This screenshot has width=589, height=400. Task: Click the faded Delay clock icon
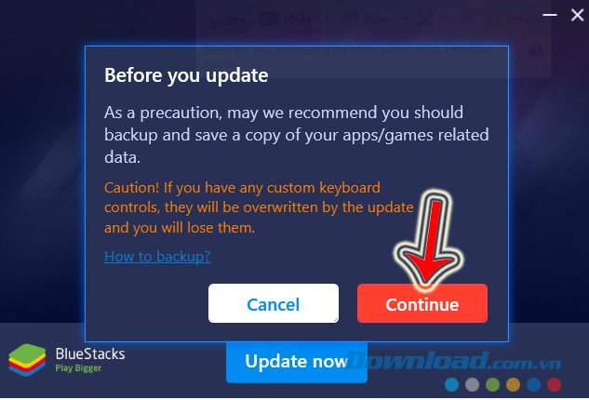point(349,19)
